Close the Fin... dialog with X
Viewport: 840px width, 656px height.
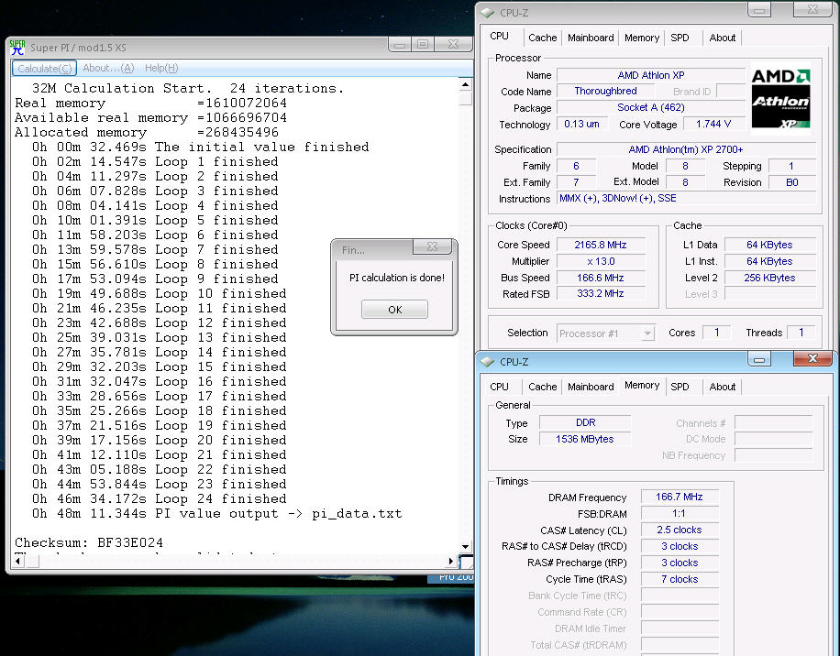(x=432, y=246)
